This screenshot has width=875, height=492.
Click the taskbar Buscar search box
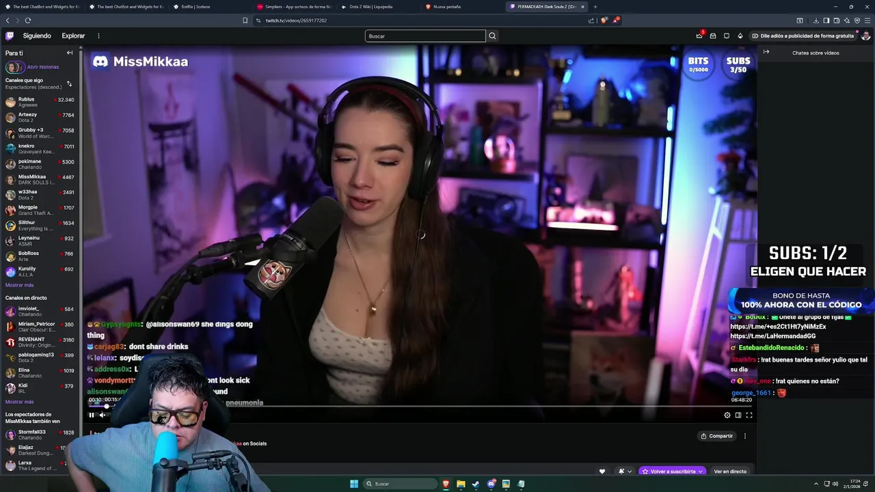[x=401, y=484]
